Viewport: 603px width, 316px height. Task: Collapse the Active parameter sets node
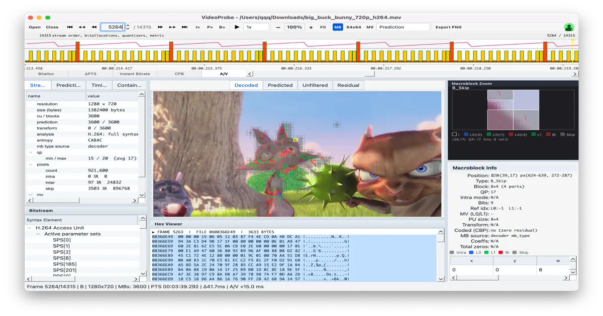[x=39, y=234]
